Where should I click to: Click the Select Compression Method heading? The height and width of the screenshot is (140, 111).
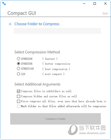[37, 52]
